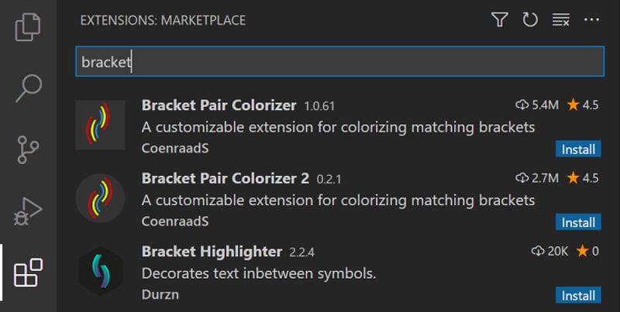Select the Extensions view icon

tap(28, 273)
